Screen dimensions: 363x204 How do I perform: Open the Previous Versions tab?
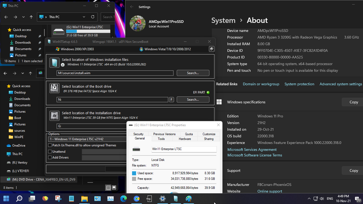tap(164, 134)
